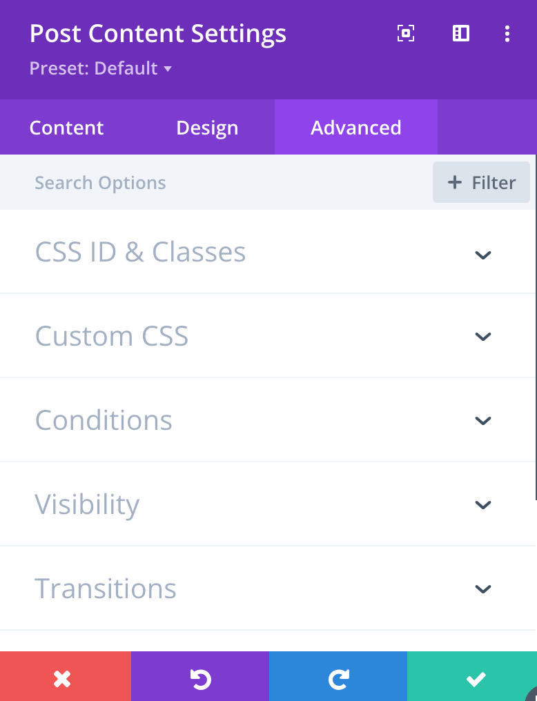Save changes with the green checkmark
Image resolution: width=537 pixels, height=701 pixels.
click(x=476, y=680)
